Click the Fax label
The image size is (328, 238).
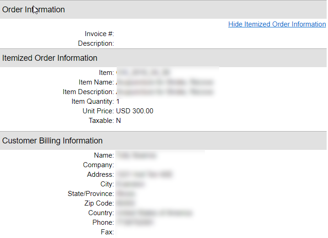coord(107,232)
